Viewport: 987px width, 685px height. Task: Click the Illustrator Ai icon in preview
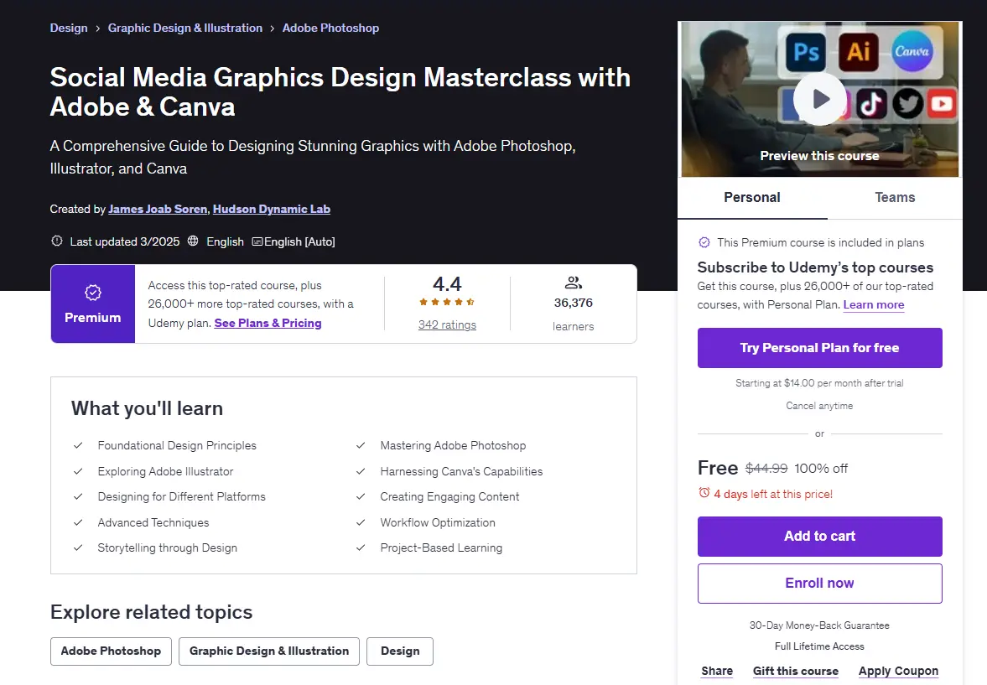(858, 52)
